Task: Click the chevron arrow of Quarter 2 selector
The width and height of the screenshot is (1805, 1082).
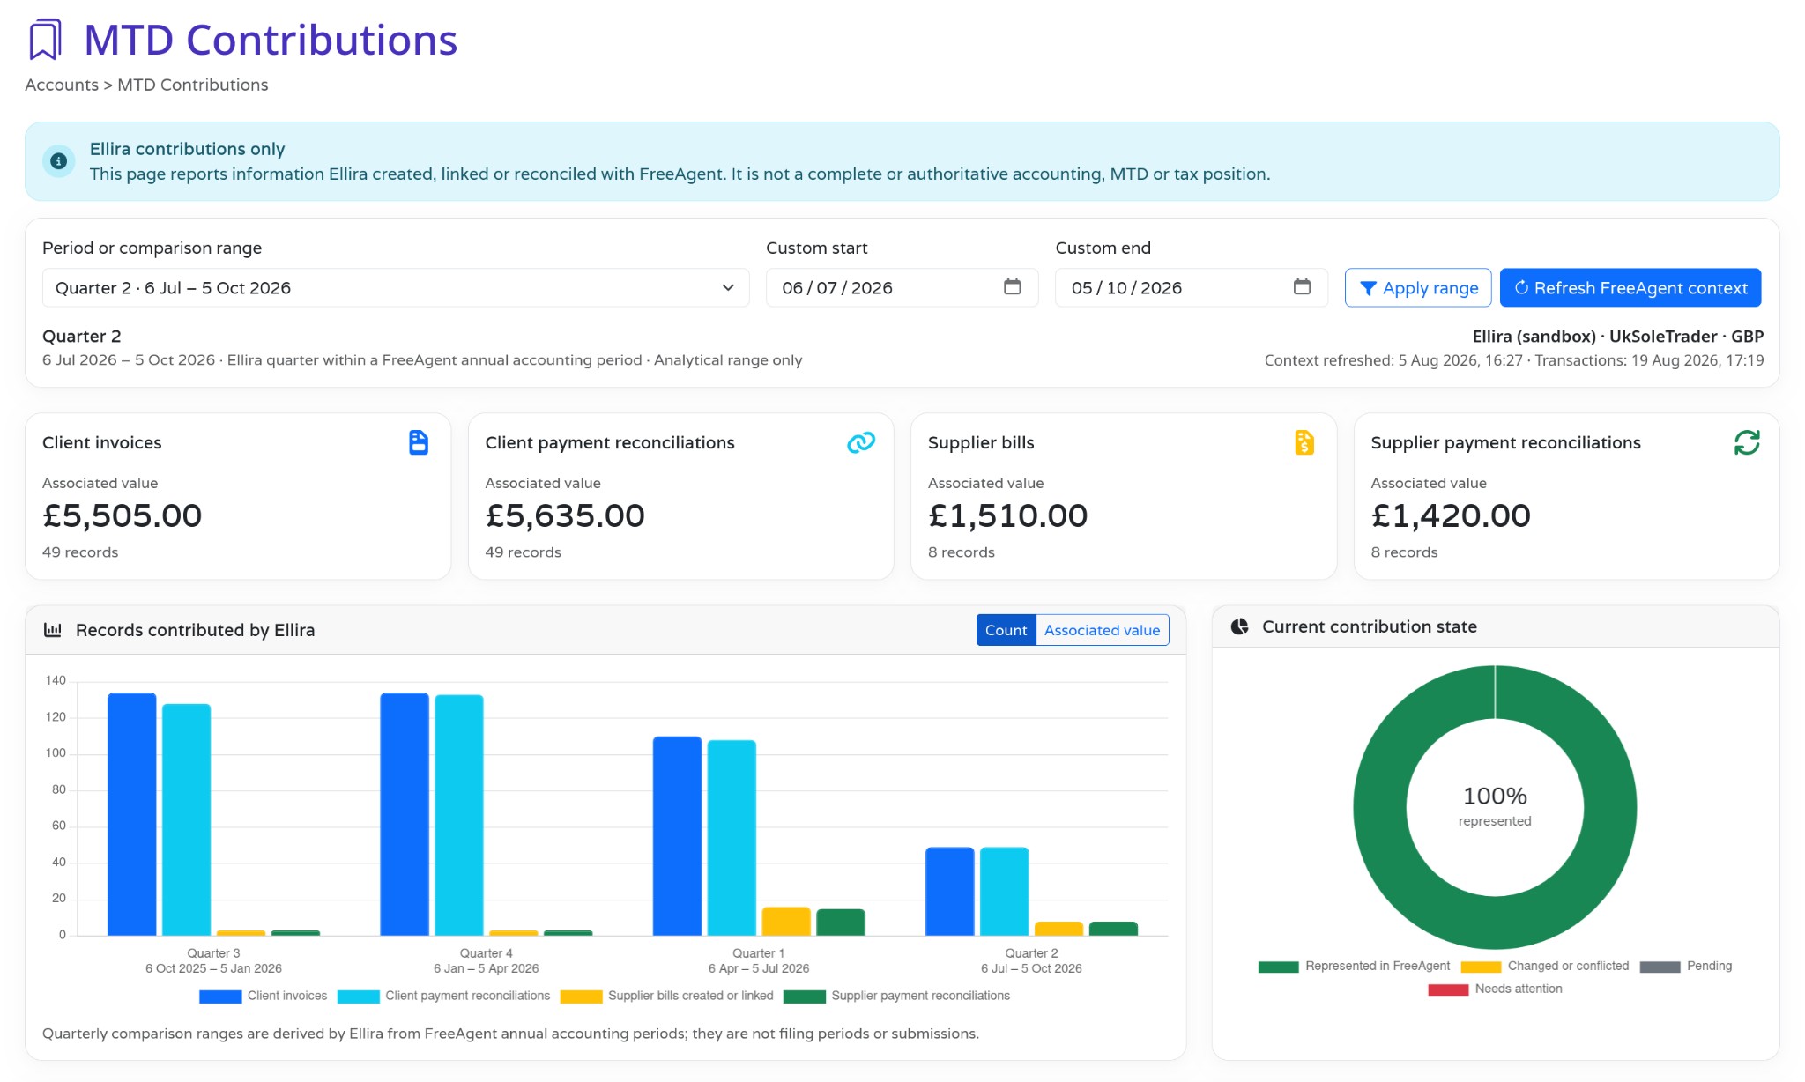Action: (728, 288)
